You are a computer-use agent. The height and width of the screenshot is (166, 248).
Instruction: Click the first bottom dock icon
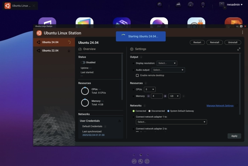tap(134, 161)
